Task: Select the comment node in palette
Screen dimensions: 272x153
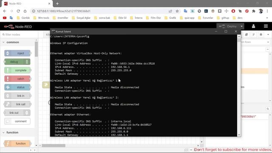Action: (17, 121)
